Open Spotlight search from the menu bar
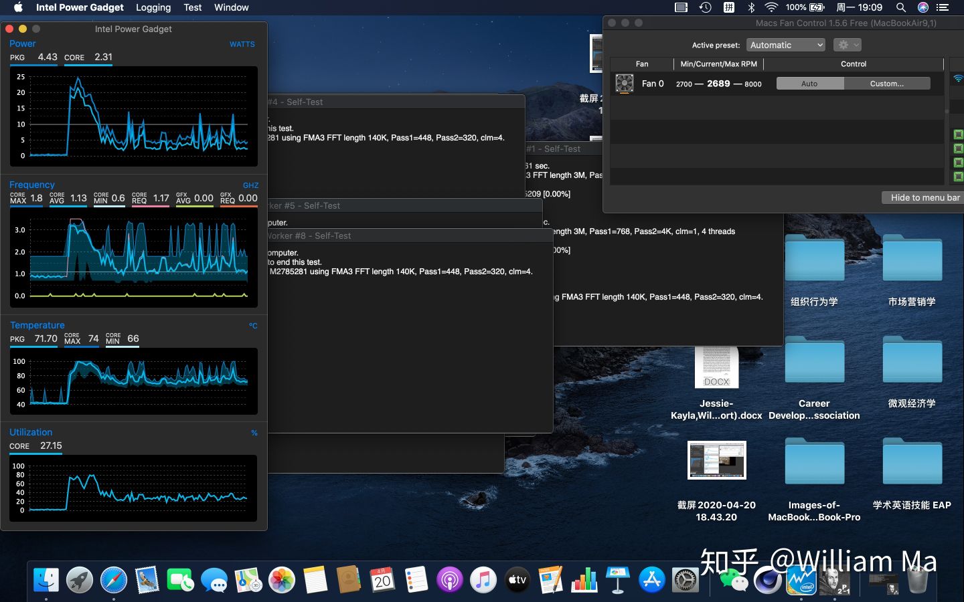 (x=901, y=7)
